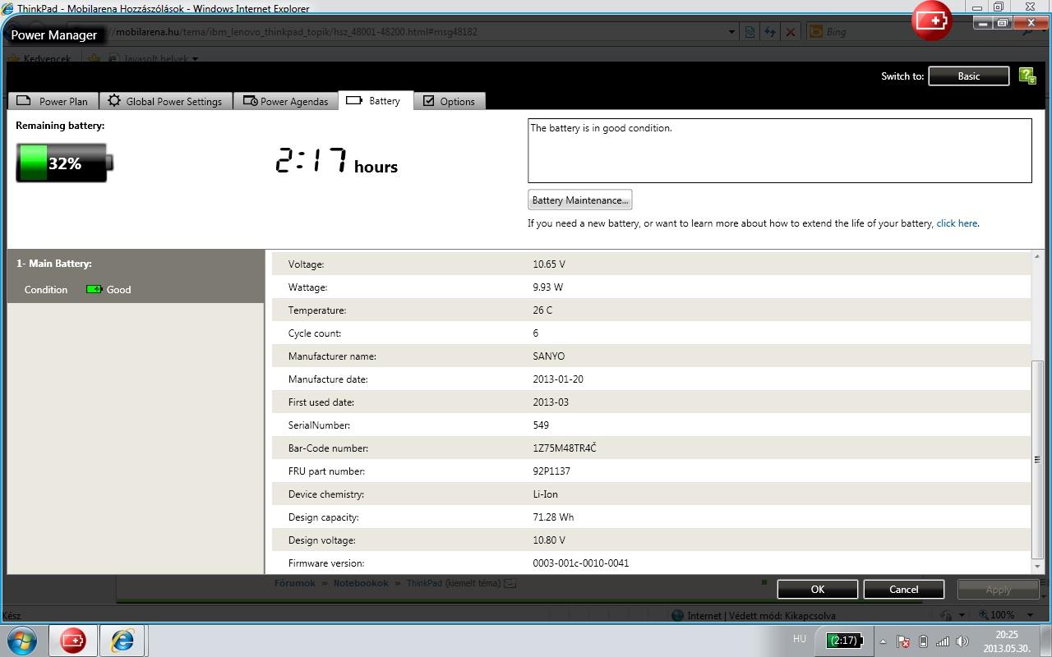This screenshot has width=1052, height=657.
Task: Click the Bar-Code number 1Z75M48TR4Č
Action: [x=565, y=448]
